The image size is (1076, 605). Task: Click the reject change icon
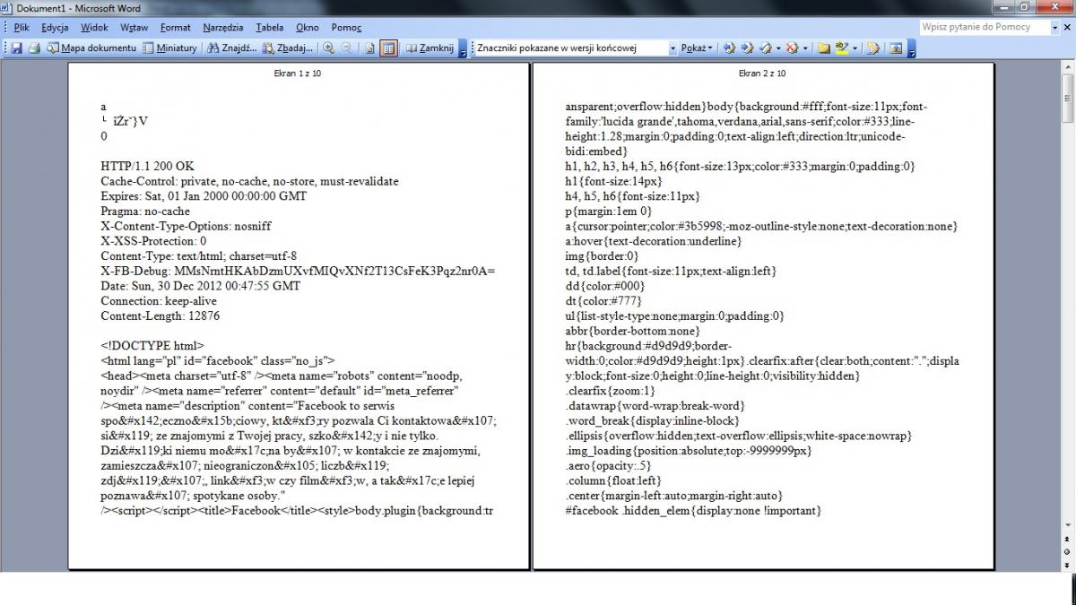pos(792,48)
